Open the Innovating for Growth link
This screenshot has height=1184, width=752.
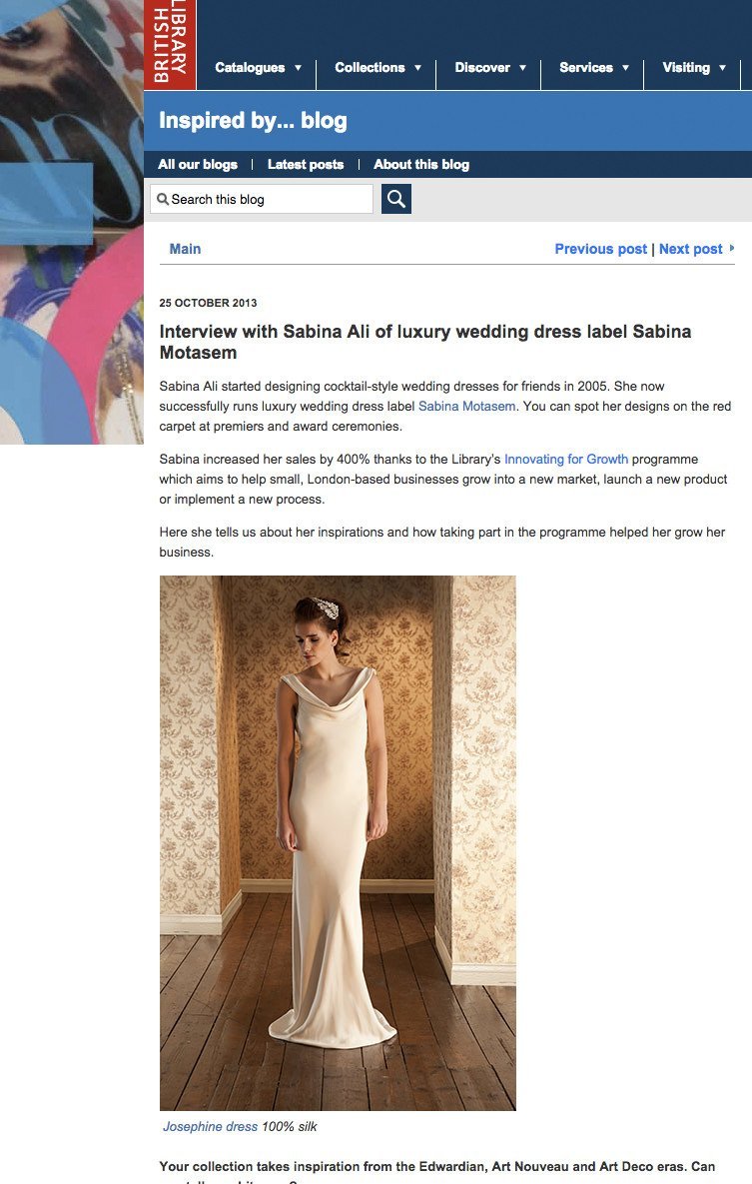click(566, 459)
